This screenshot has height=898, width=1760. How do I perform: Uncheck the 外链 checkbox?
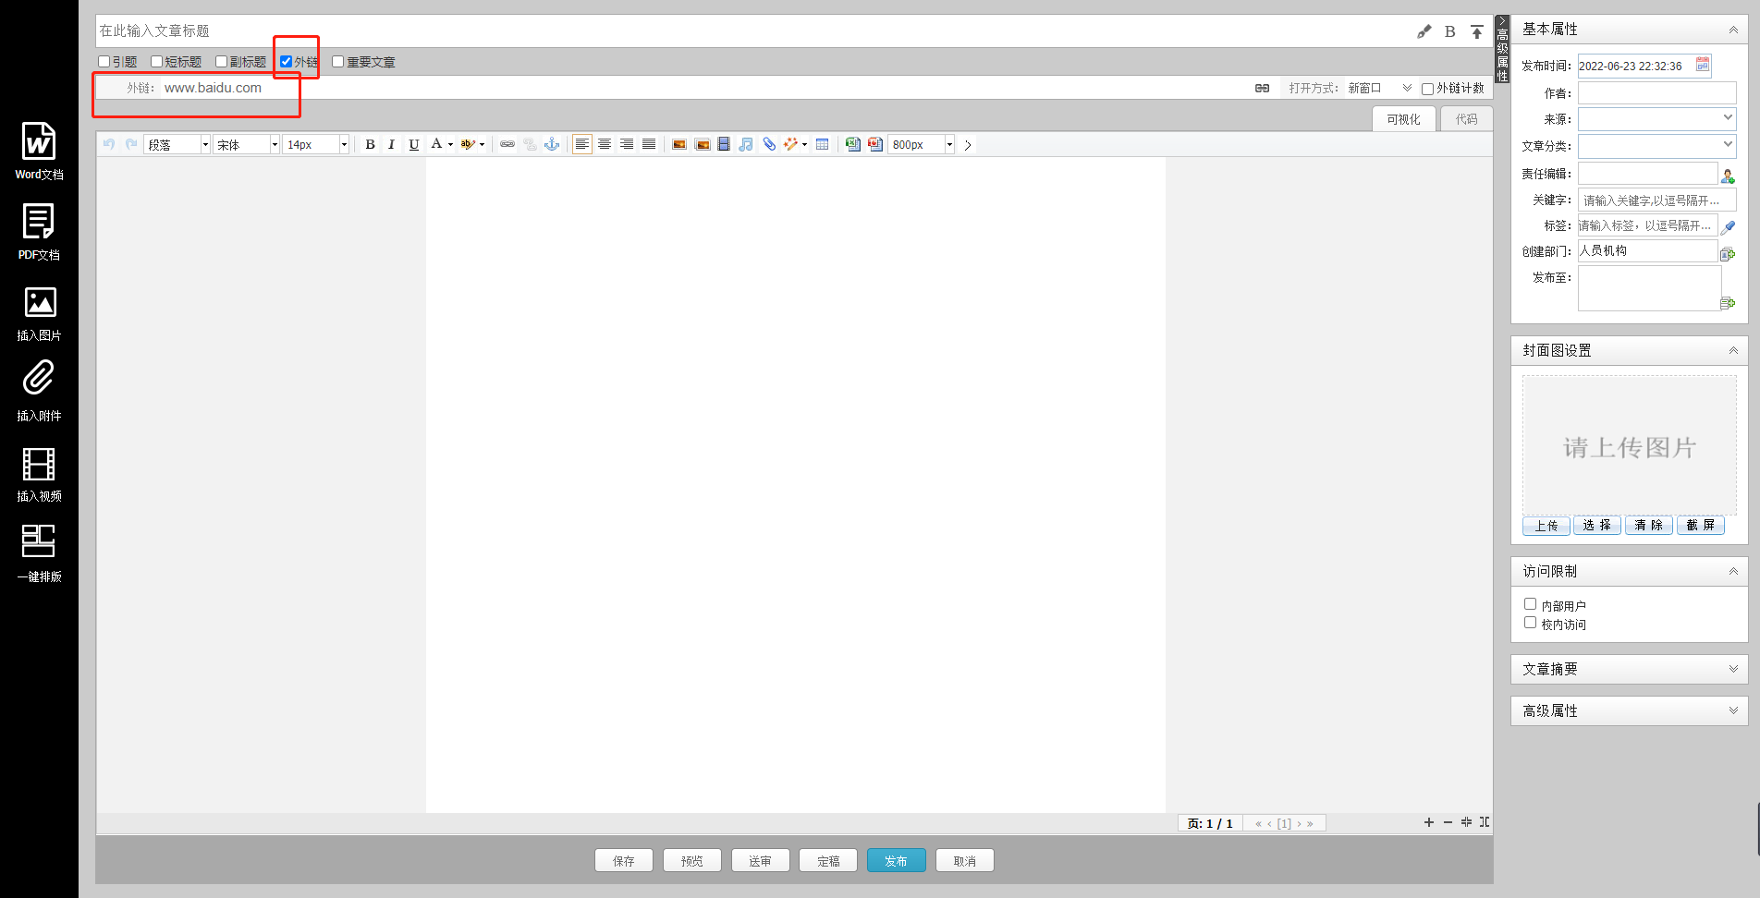pos(287,62)
